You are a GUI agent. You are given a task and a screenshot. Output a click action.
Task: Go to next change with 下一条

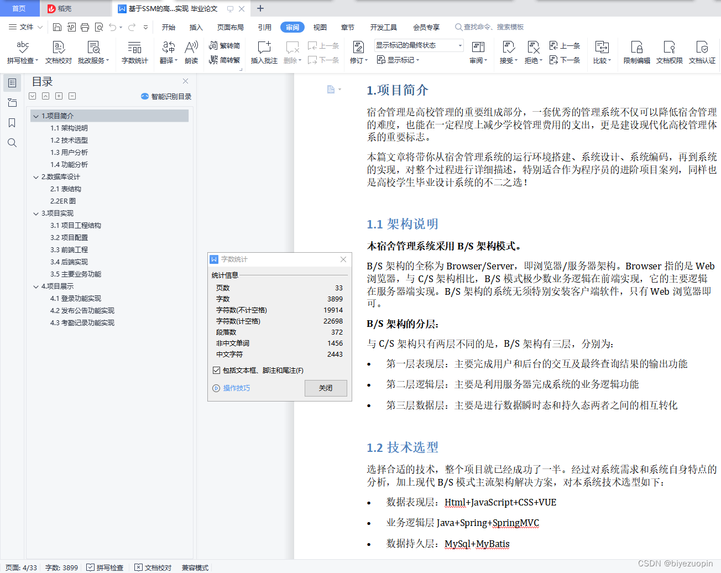[565, 60]
